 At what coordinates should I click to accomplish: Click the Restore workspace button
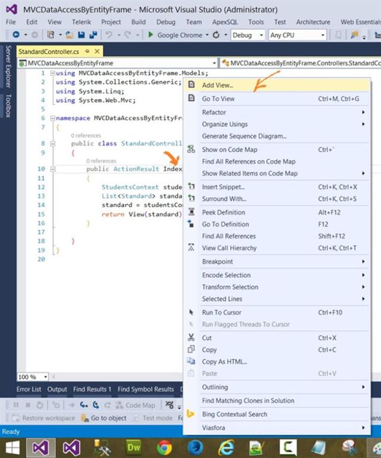click(x=44, y=418)
